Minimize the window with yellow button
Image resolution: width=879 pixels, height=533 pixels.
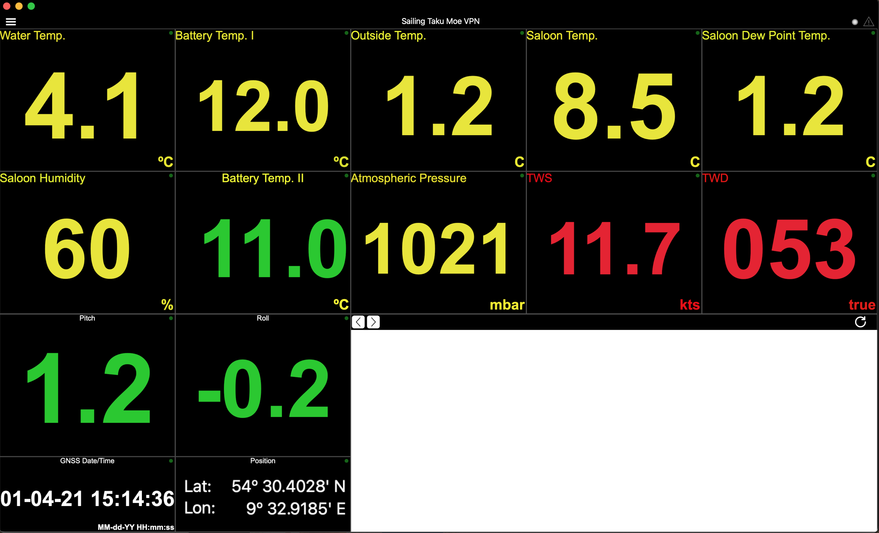coord(19,6)
